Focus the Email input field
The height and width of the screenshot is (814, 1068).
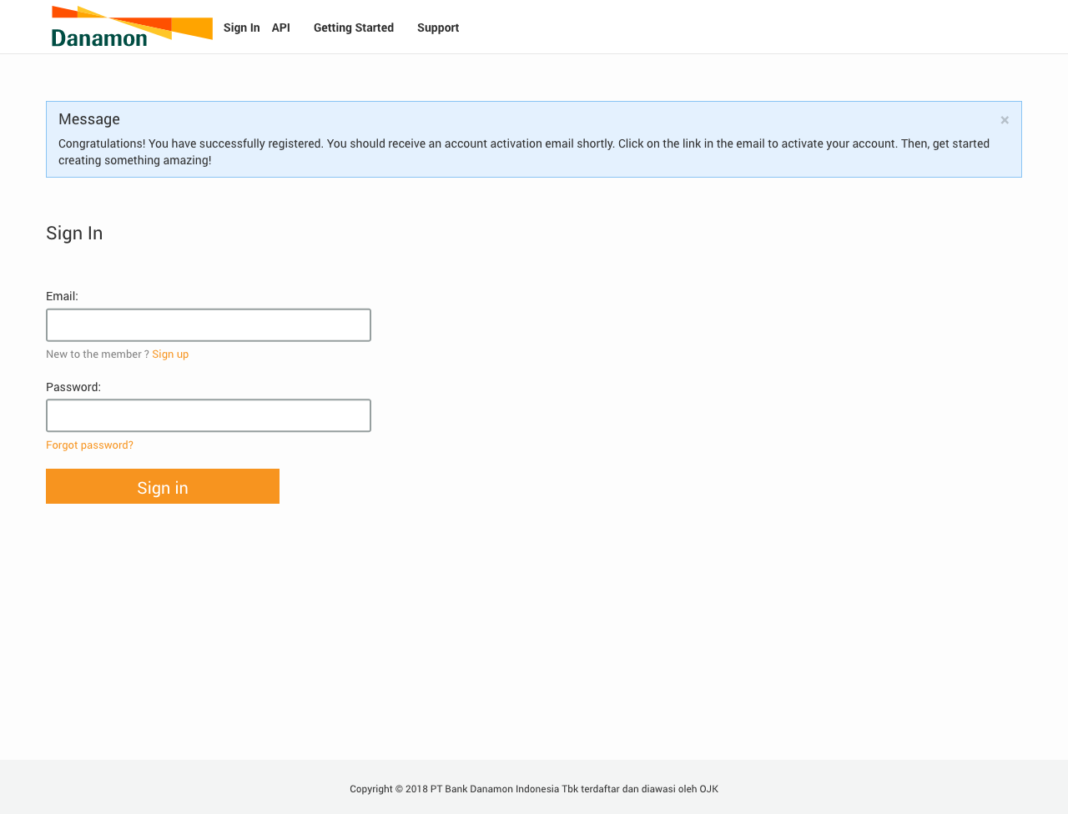click(209, 325)
